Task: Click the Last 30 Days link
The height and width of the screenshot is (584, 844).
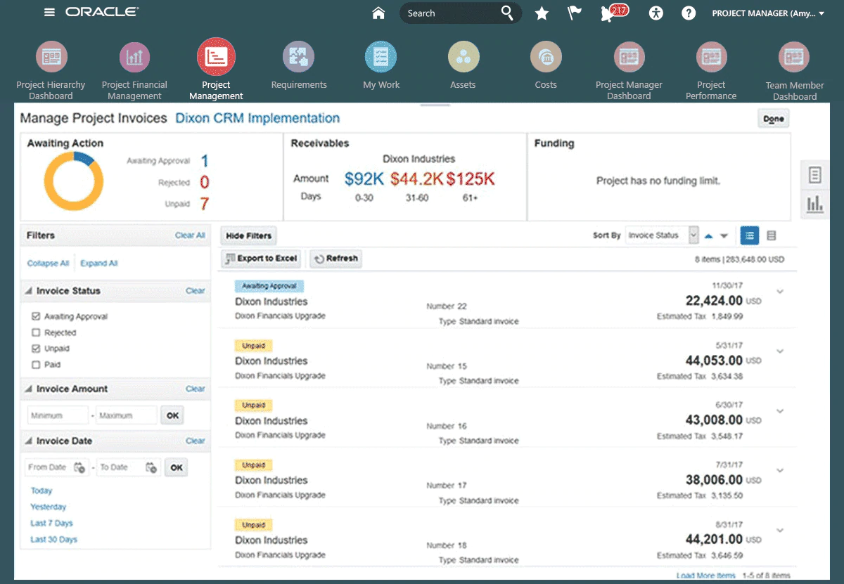Action: [x=53, y=540]
